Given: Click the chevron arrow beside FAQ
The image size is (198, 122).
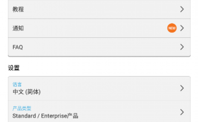Looking at the screenshot, I should point(182,47).
